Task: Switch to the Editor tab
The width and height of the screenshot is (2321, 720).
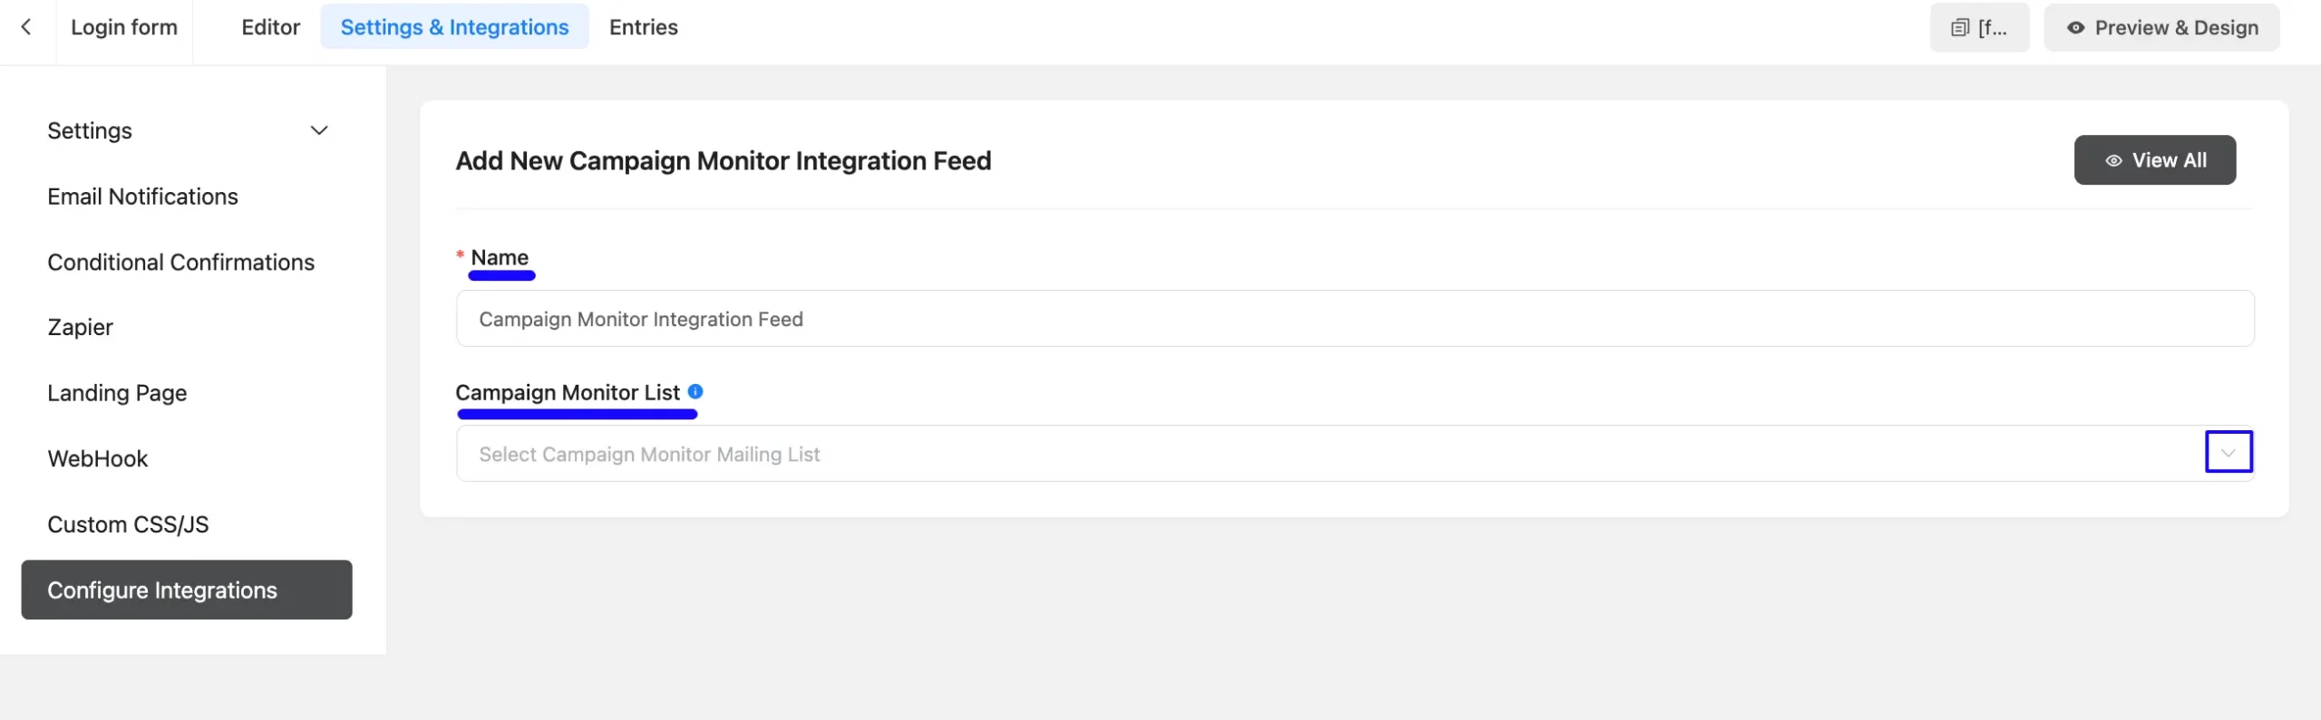Action: 270,27
